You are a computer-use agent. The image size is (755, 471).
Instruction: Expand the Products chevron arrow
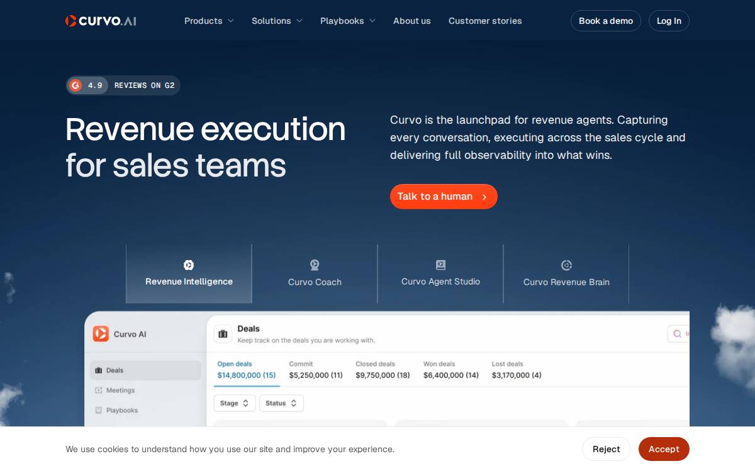tap(230, 21)
